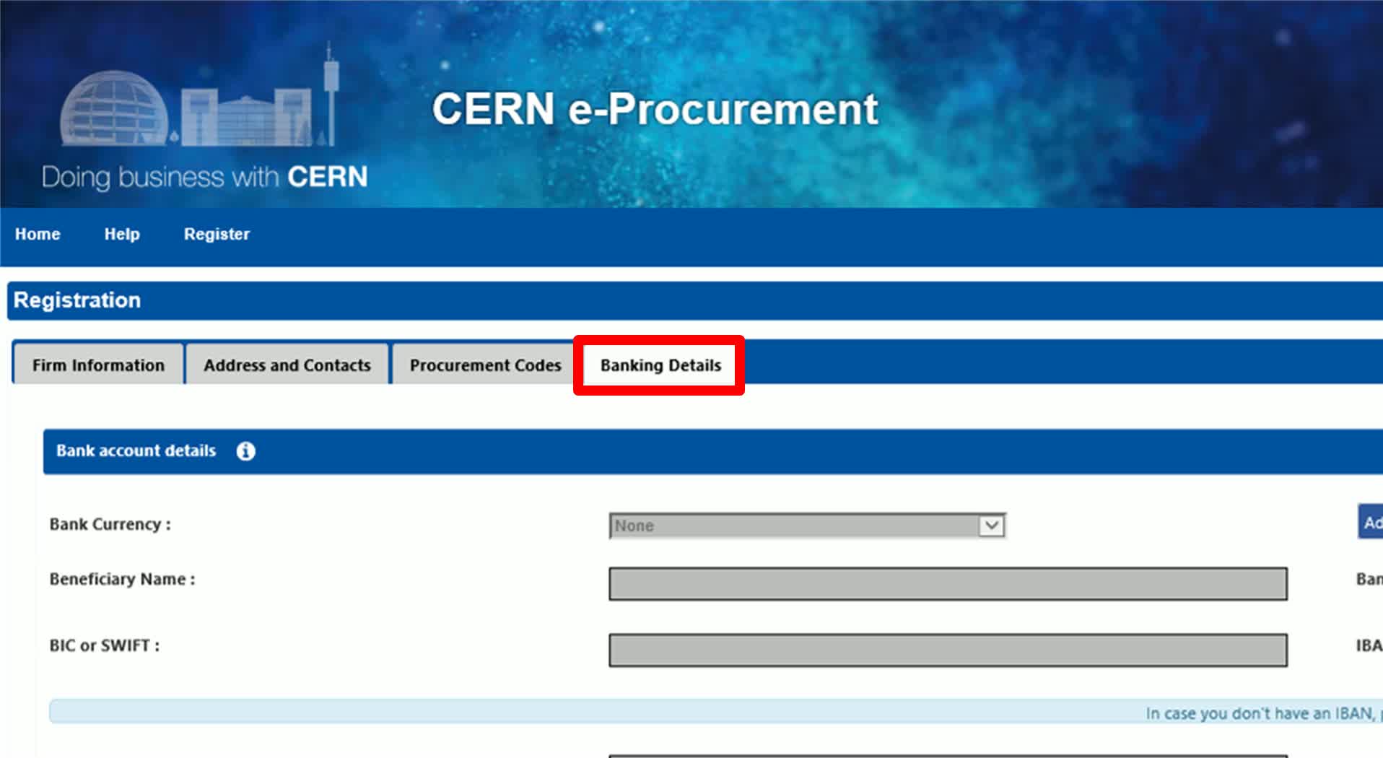Image resolution: width=1383 pixels, height=758 pixels.
Task: Click the IBAN information notice bar
Action: (715, 712)
